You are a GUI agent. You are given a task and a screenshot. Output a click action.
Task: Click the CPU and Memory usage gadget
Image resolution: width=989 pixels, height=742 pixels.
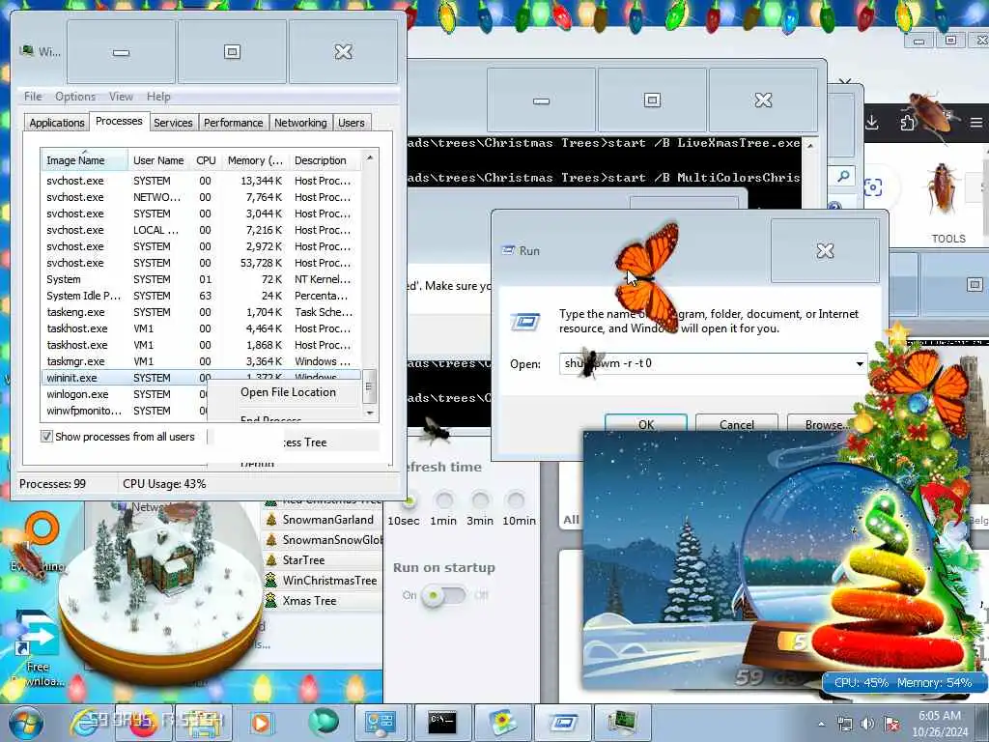pyautogui.click(x=903, y=683)
